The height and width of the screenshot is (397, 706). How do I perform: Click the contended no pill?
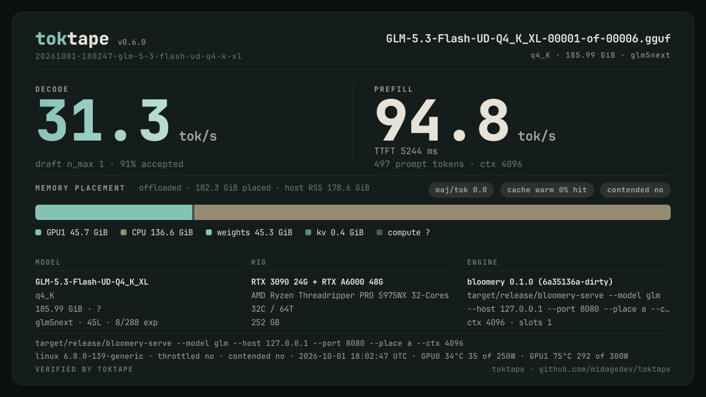635,190
